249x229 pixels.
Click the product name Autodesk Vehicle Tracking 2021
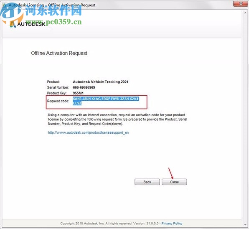[100, 82]
